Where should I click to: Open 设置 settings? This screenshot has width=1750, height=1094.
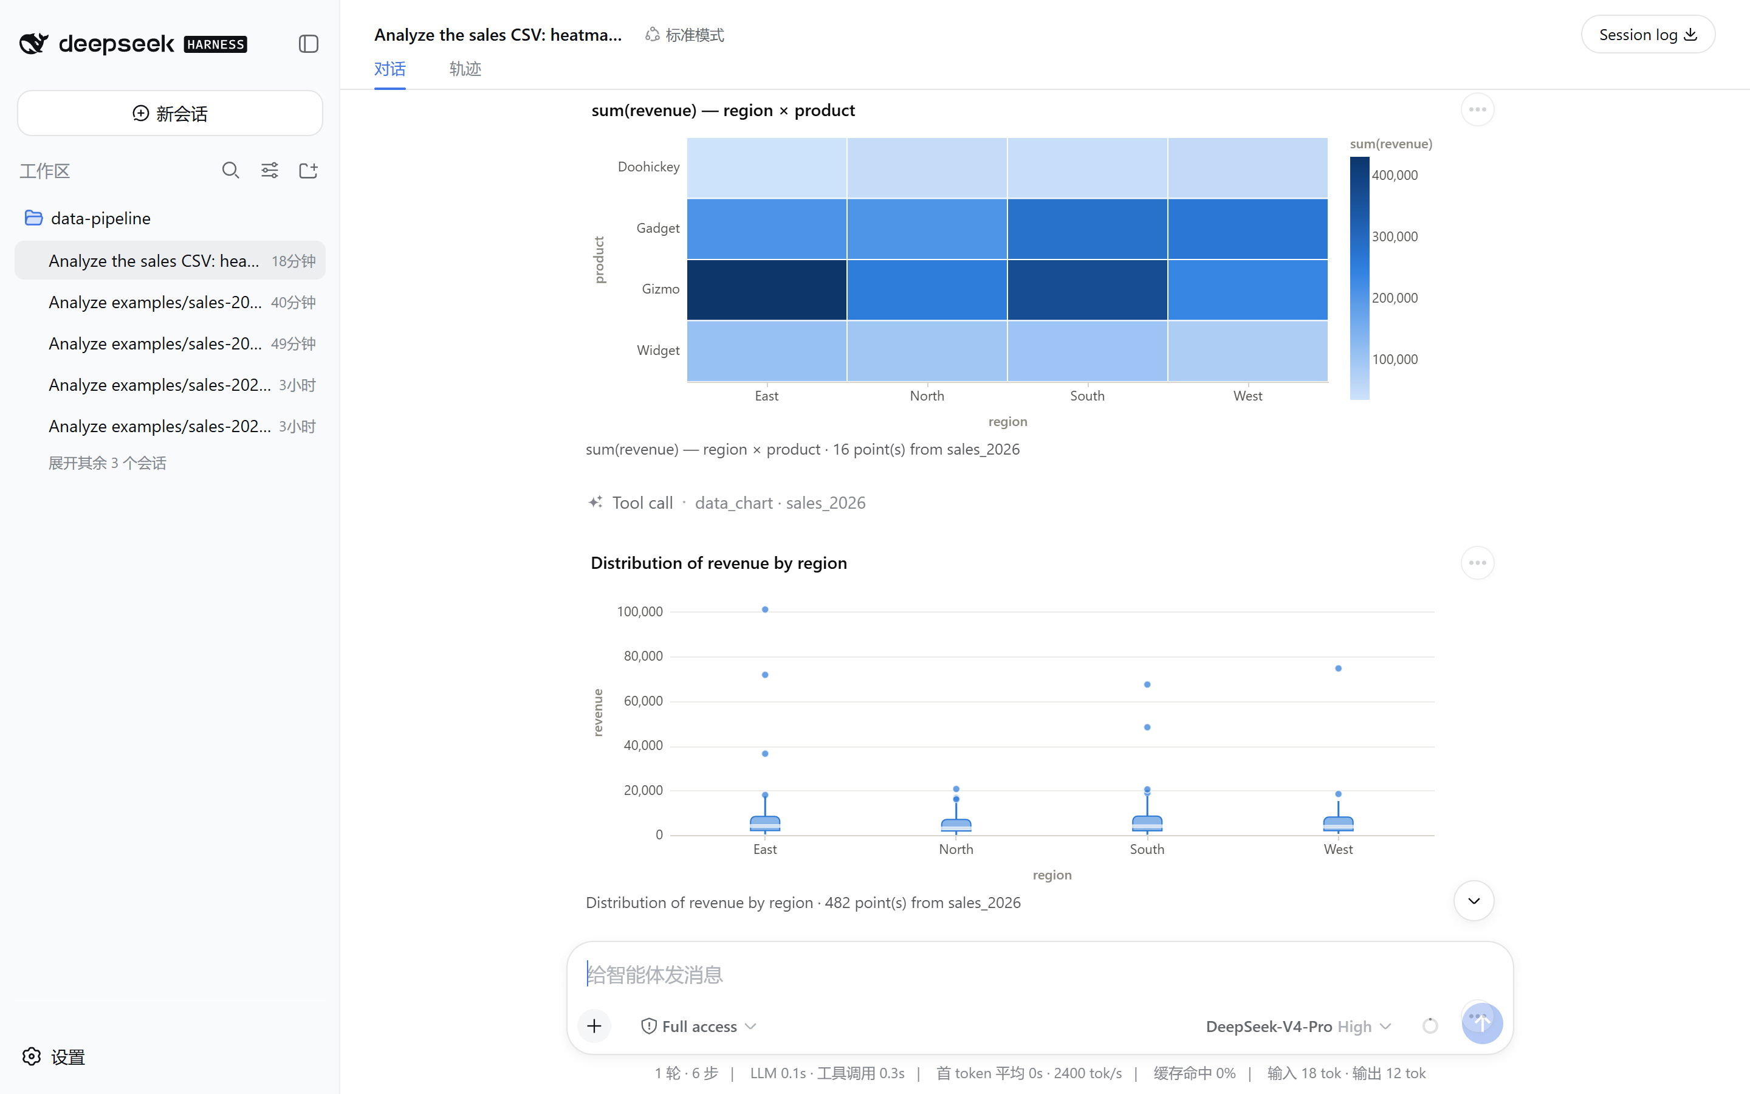[x=54, y=1056]
